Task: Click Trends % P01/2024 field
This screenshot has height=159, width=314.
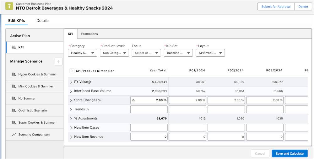Action: tap(187, 109)
